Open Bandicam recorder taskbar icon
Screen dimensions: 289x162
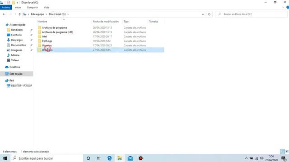(x=140, y=158)
